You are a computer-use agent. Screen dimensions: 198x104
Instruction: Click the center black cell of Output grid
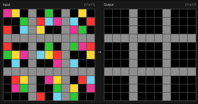tap(150, 55)
